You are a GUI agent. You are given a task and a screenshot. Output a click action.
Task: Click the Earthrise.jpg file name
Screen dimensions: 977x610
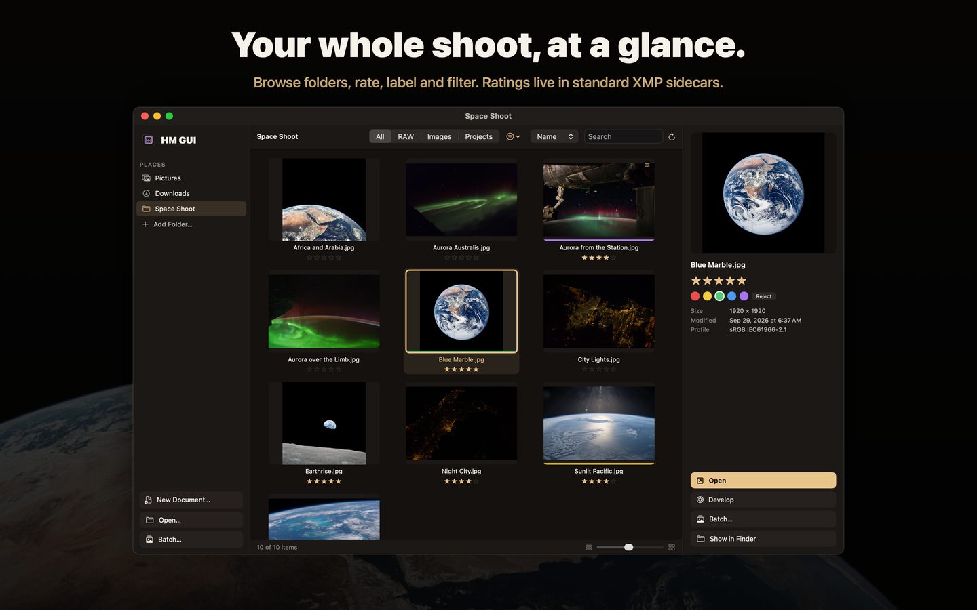(324, 471)
